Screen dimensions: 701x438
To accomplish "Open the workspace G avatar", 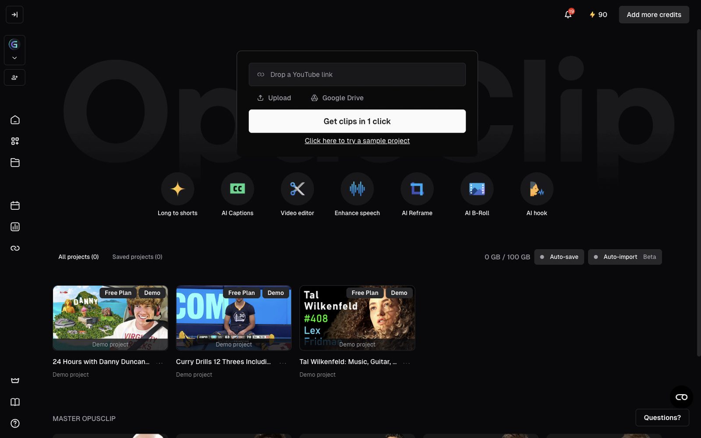I will [14, 44].
